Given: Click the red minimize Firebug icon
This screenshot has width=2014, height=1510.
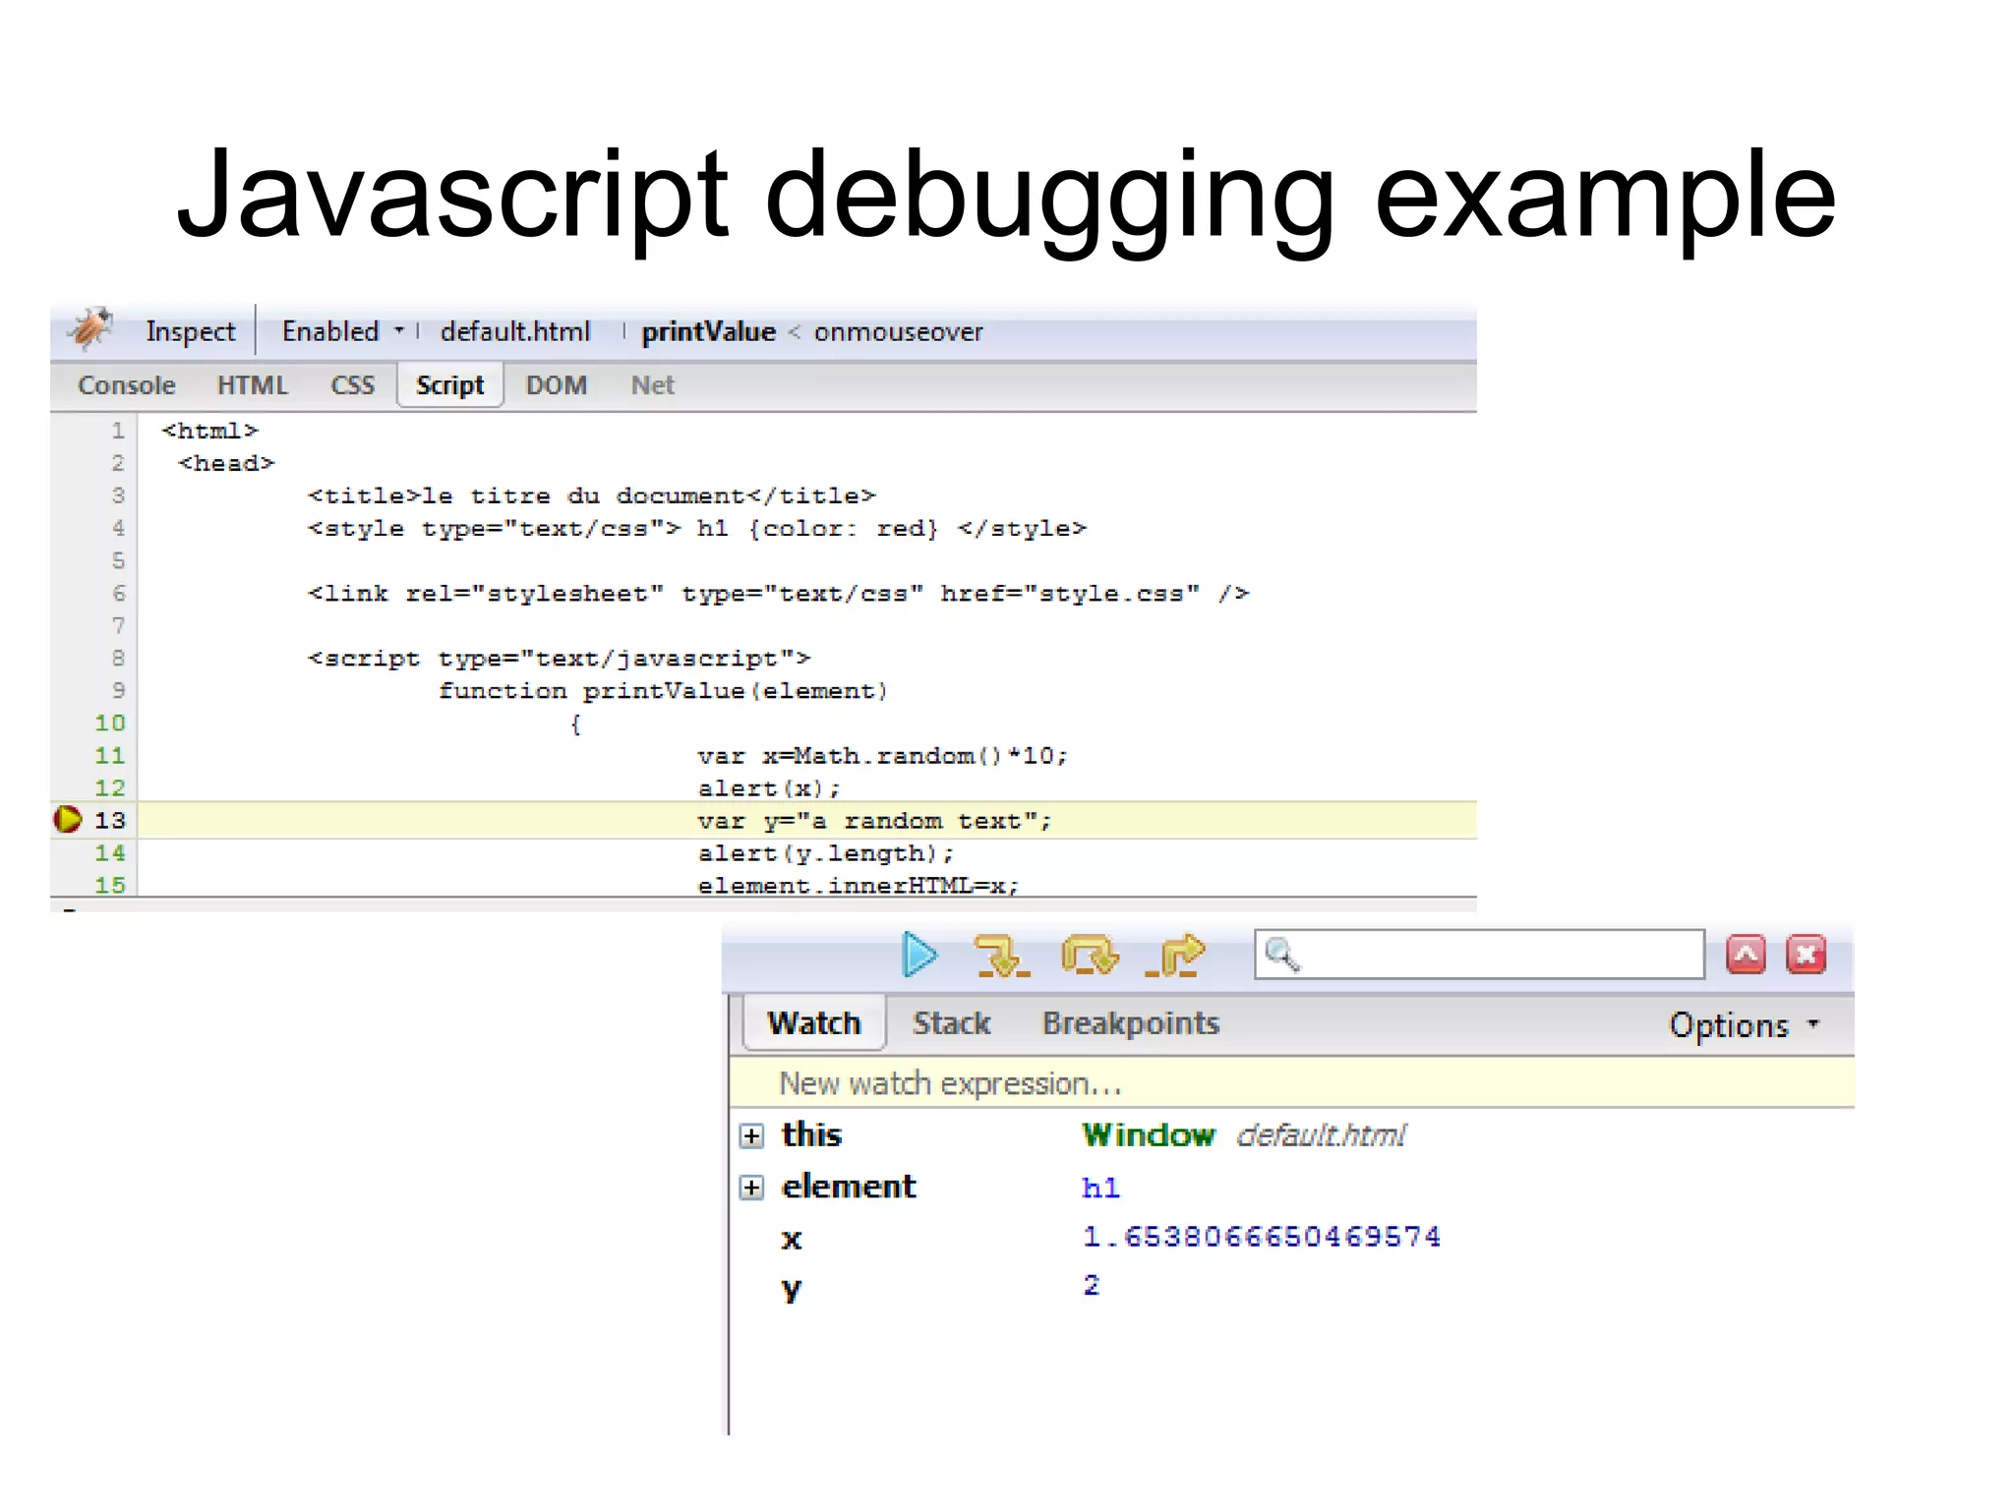Looking at the screenshot, I should (x=1746, y=955).
